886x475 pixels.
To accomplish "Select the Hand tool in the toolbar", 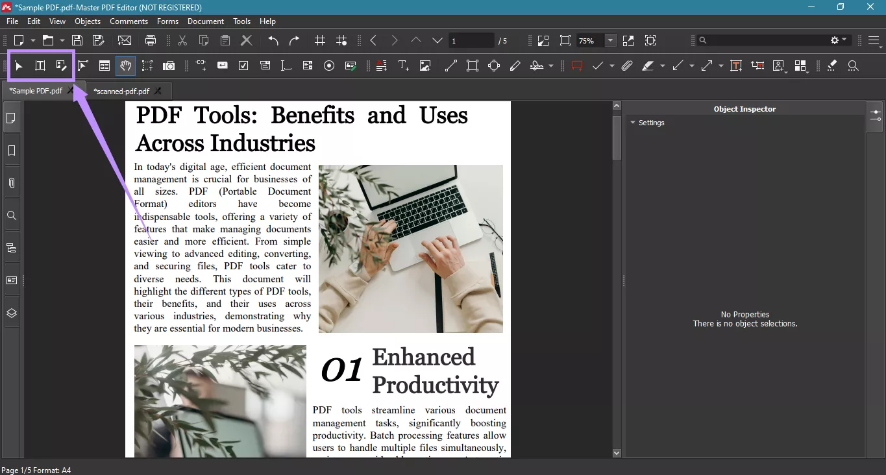I will pyautogui.click(x=125, y=66).
